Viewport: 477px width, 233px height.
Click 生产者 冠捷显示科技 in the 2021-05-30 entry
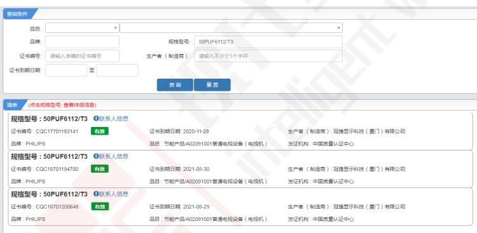coord(347,170)
